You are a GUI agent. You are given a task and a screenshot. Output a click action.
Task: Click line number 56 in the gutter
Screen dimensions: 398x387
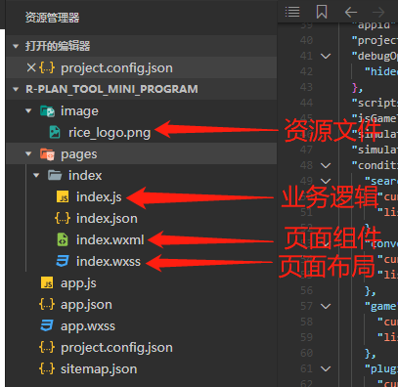click(x=306, y=290)
